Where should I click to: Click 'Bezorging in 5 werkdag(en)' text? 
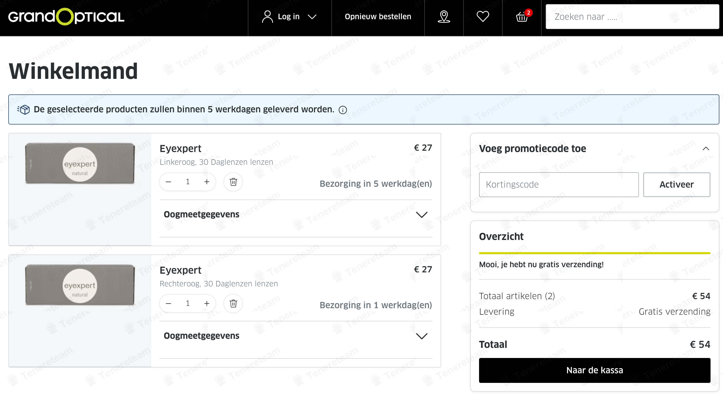pos(376,184)
